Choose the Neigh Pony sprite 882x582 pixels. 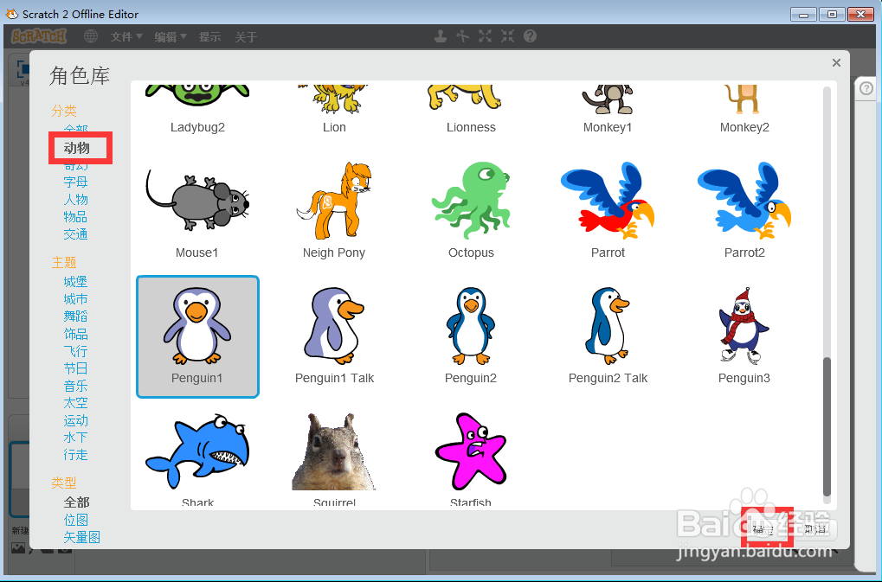(334, 211)
